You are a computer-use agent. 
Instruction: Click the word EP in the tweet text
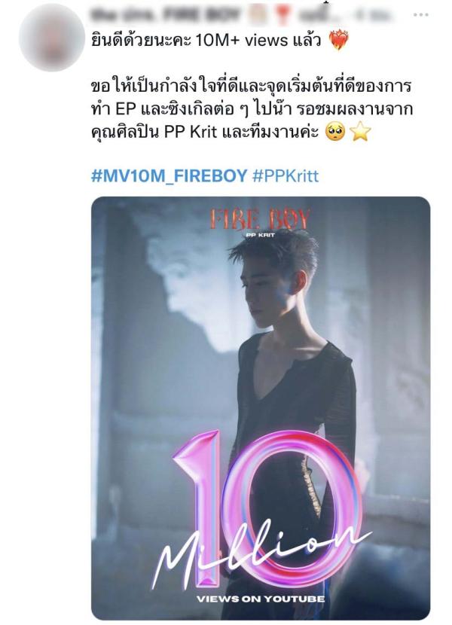[x=126, y=109]
